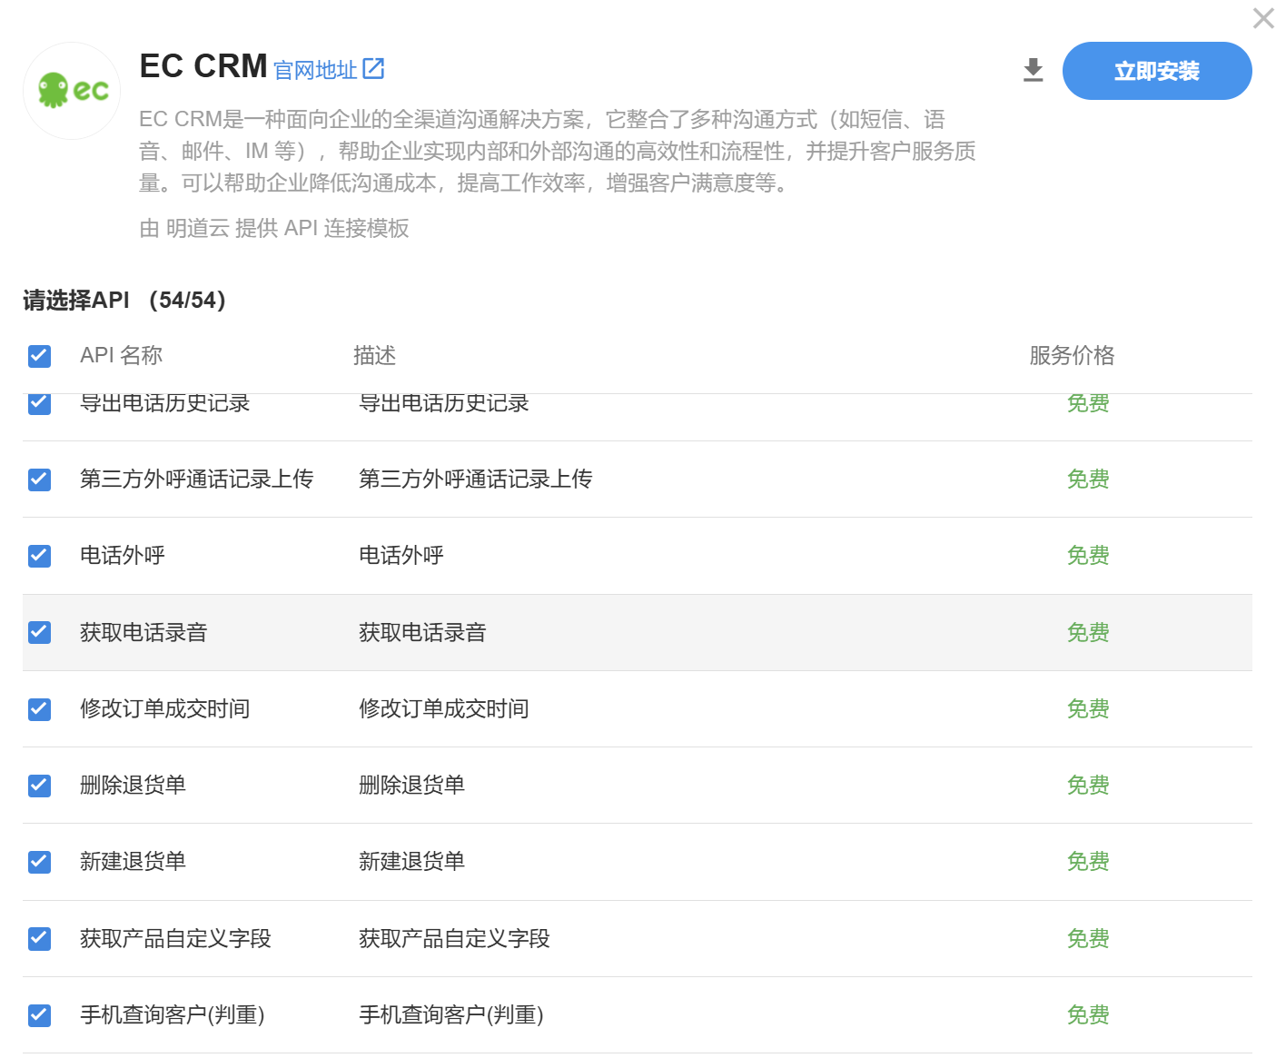
Task: Click the EC CRM title text
Action: pyautogui.click(x=203, y=66)
